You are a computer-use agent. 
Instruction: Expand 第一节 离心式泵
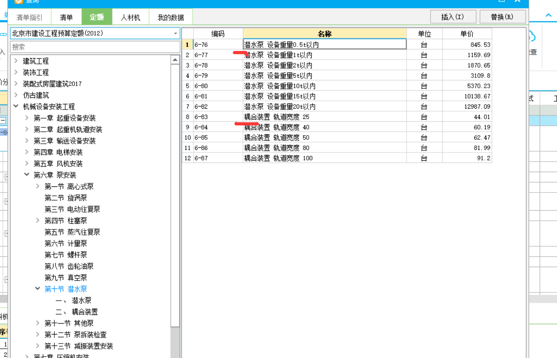tap(38, 186)
